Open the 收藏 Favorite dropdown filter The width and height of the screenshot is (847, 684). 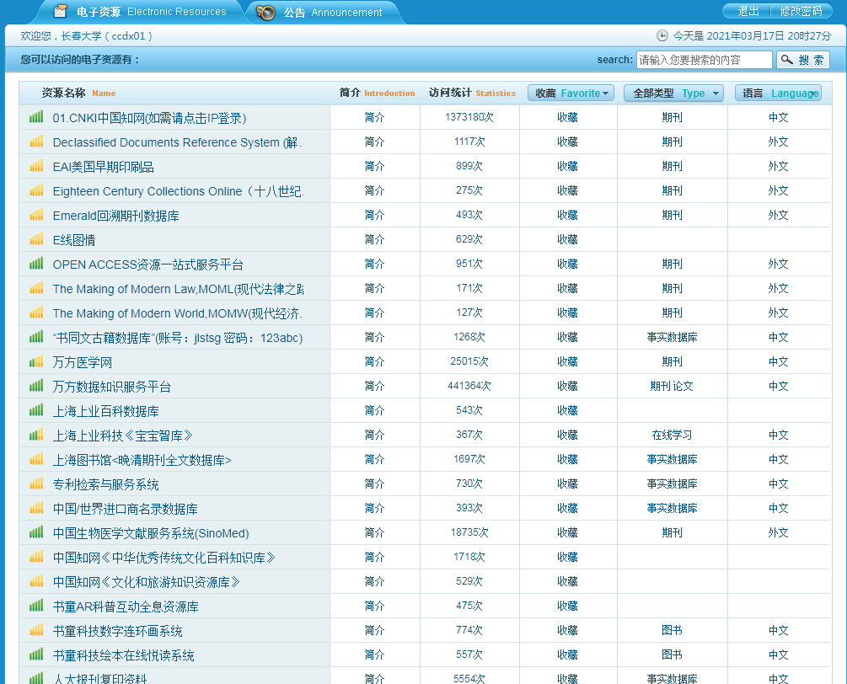[x=571, y=94]
